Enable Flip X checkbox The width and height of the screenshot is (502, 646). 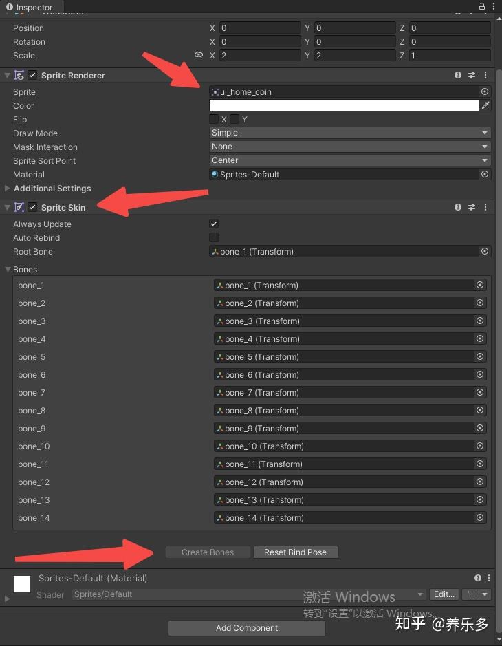pos(214,119)
